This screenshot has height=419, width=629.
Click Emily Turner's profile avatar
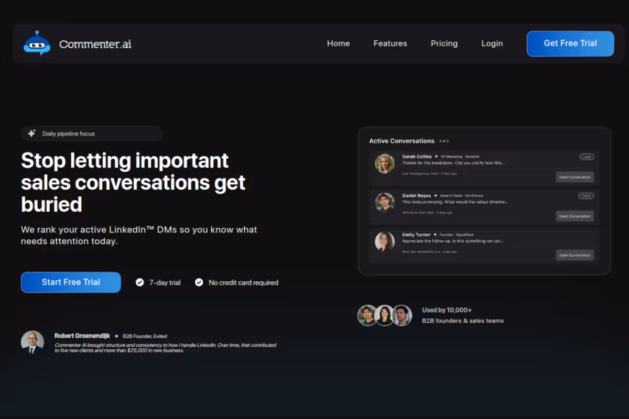click(x=385, y=241)
